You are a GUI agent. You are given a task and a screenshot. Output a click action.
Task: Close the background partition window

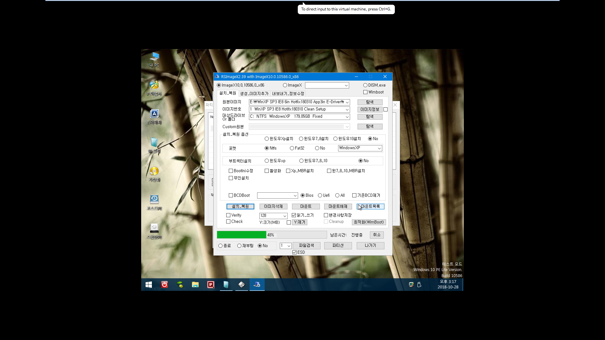click(x=395, y=105)
